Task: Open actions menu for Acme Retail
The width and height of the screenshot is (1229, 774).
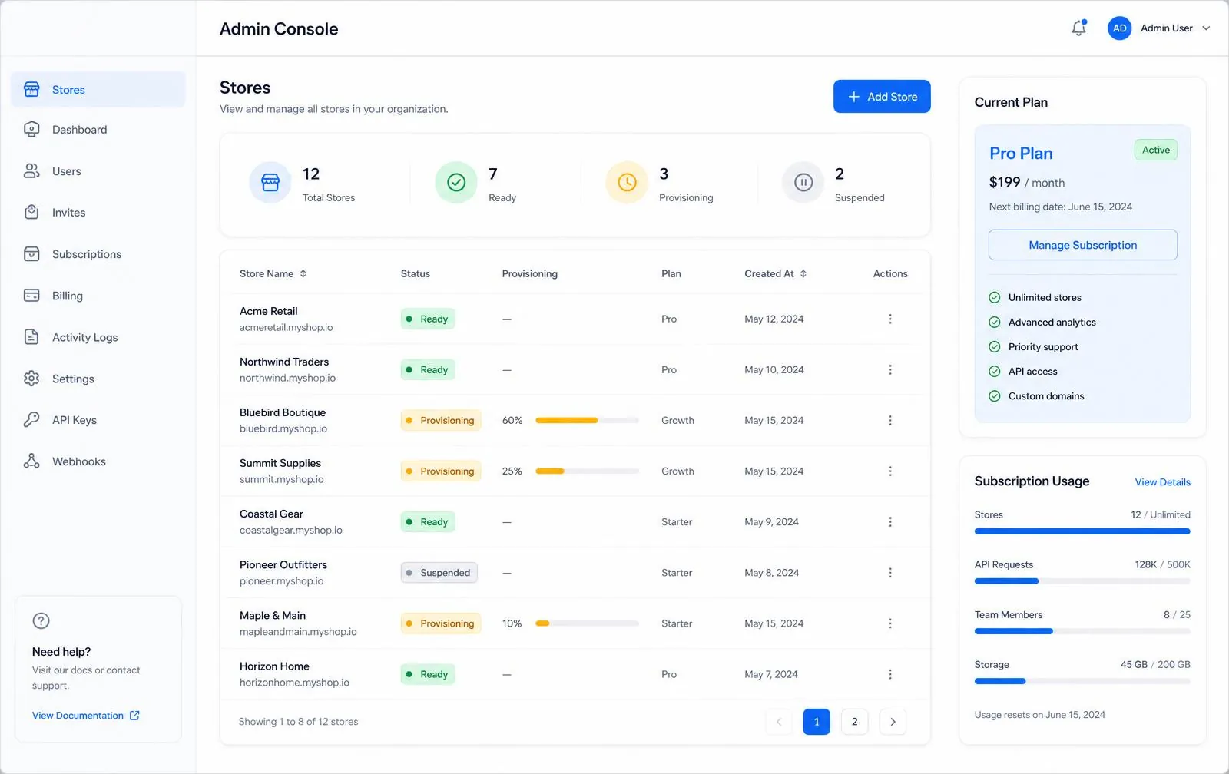Action: pos(890,319)
